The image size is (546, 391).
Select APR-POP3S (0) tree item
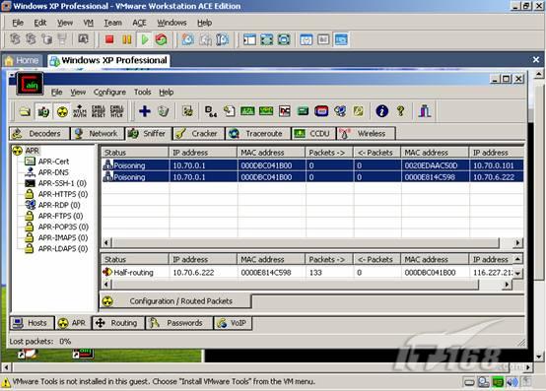(63, 227)
